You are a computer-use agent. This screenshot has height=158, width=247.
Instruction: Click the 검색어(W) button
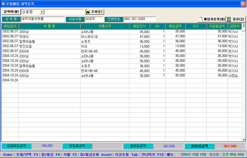[11, 12]
